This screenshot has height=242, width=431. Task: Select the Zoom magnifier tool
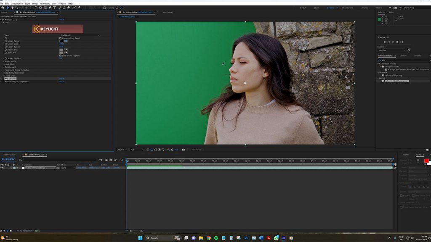[16, 8]
